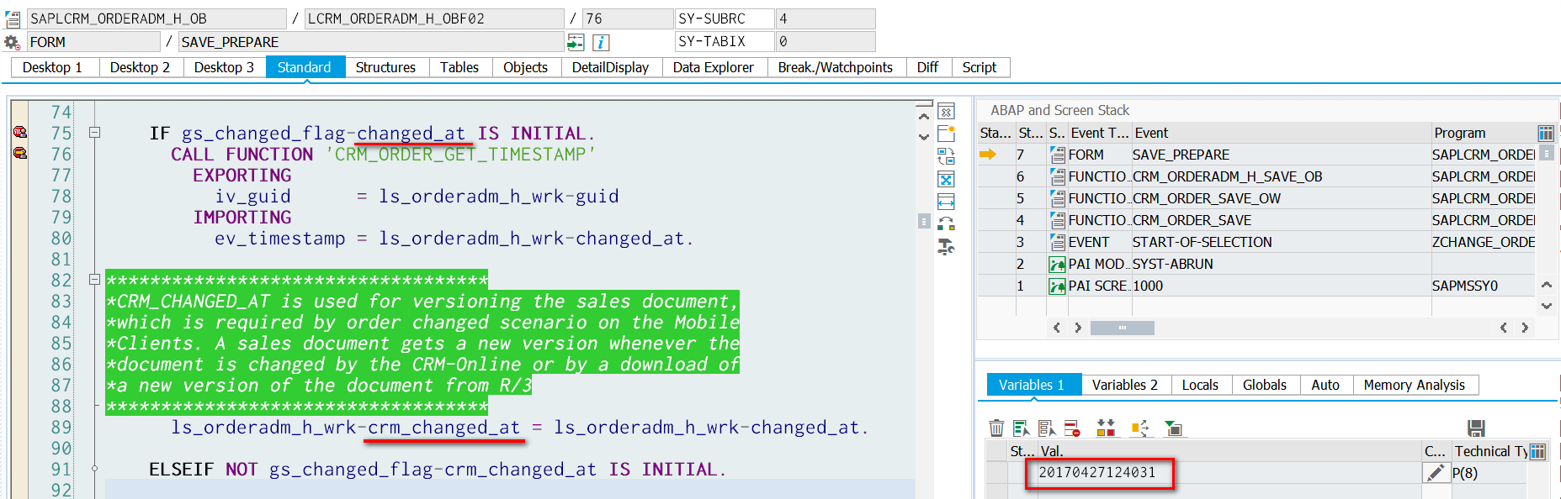Open the stack table layout settings icon
The image size is (1561, 499).
(1546, 133)
